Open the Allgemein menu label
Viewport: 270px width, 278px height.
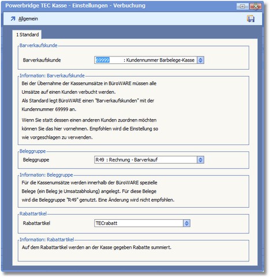[x=28, y=19]
